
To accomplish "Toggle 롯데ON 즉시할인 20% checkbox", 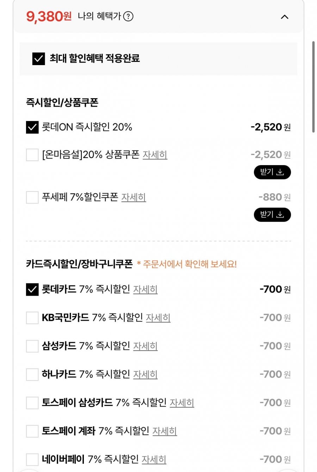I will point(32,127).
